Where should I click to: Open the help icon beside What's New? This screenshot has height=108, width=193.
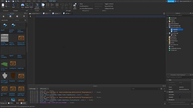pyautogui.click(x=176, y=1)
